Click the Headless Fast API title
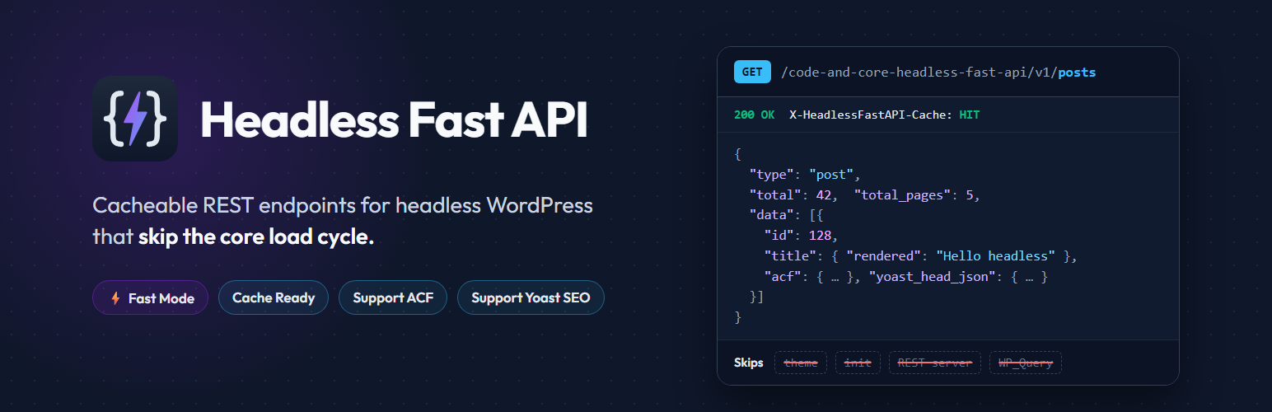 394,119
